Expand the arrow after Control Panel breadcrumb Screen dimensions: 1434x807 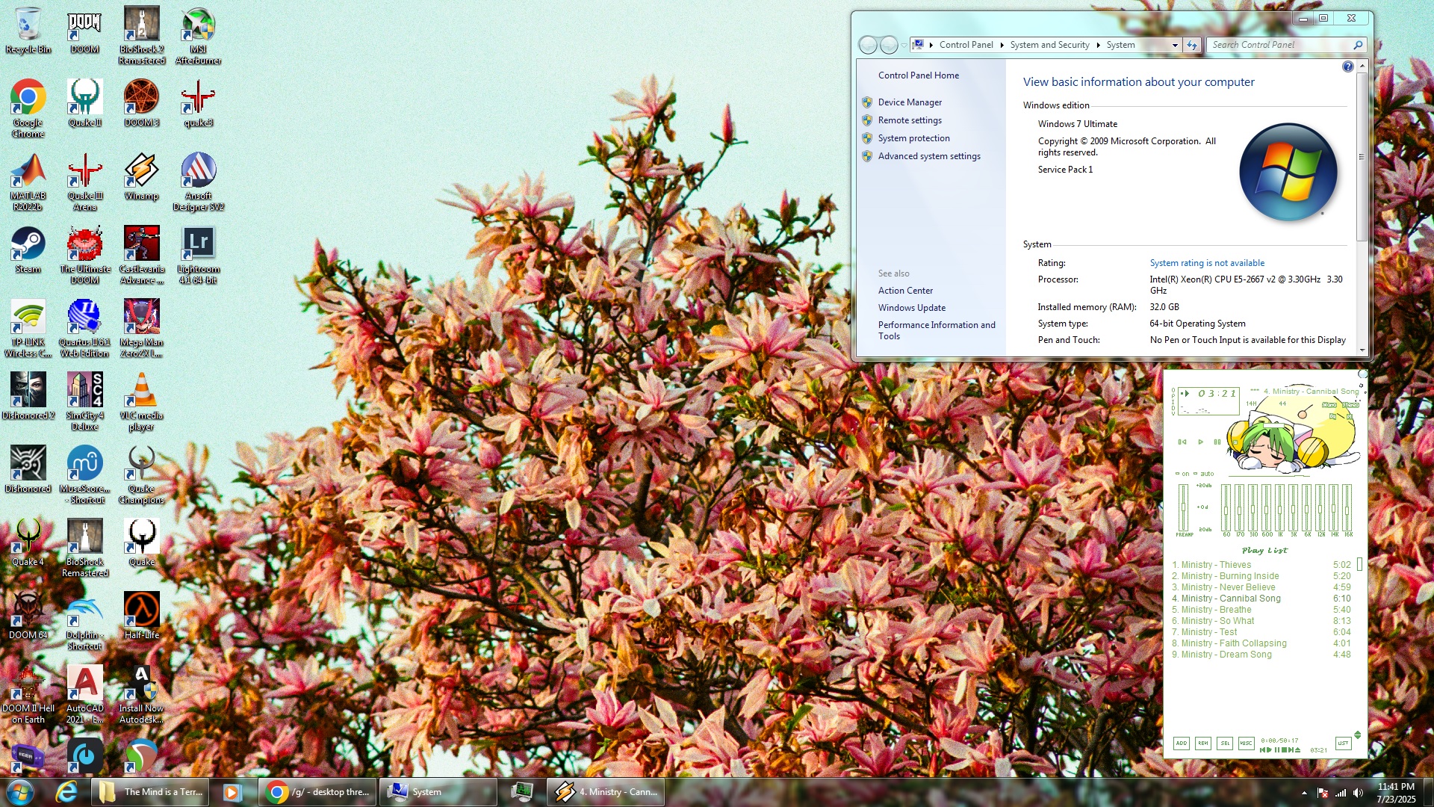point(1002,45)
